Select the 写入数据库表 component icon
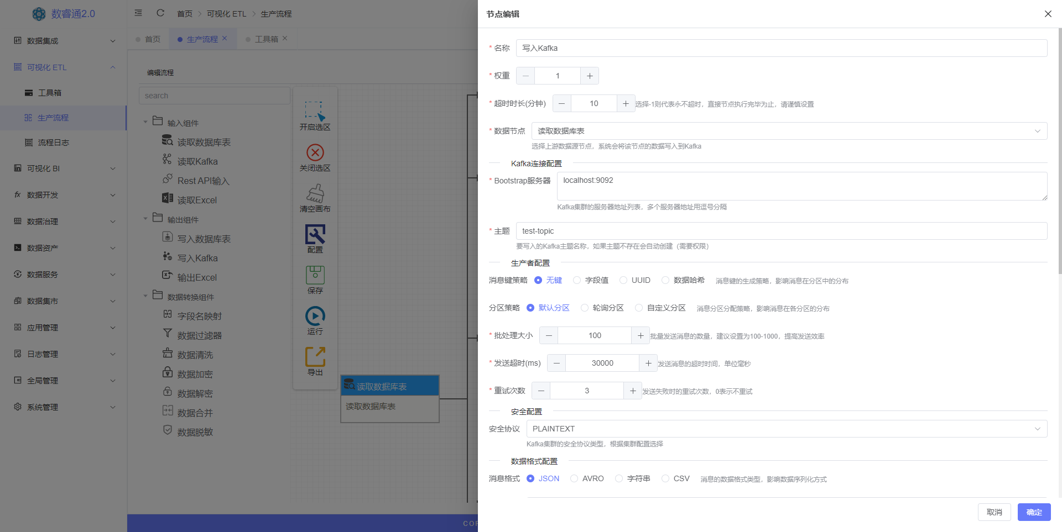This screenshot has width=1062, height=532. [x=168, y=237]
